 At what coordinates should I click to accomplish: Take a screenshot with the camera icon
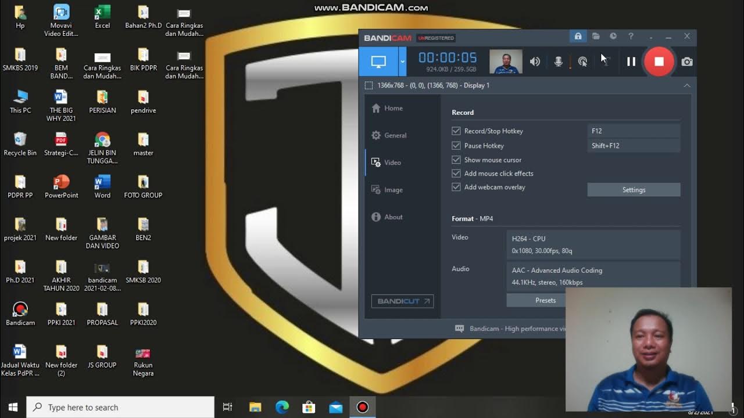click(687, 62)
